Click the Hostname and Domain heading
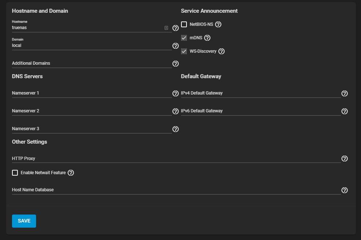 pyautogui.click(x=40, y=11)
